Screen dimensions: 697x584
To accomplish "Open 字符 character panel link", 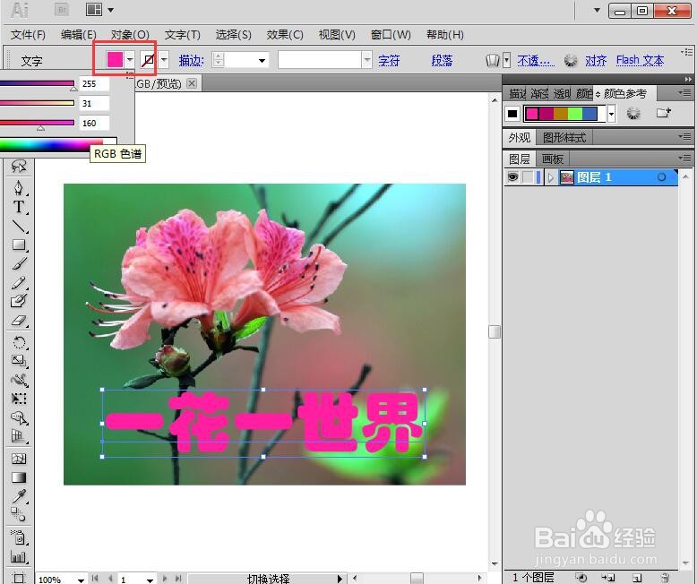I will (x=389, y=60).
